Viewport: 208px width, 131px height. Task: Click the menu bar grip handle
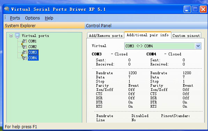tap(5, 18)
